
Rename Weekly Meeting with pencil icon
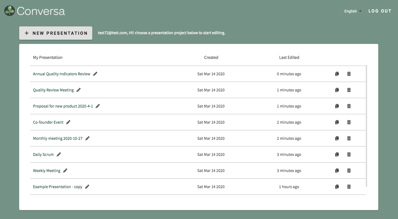[65, 171]
